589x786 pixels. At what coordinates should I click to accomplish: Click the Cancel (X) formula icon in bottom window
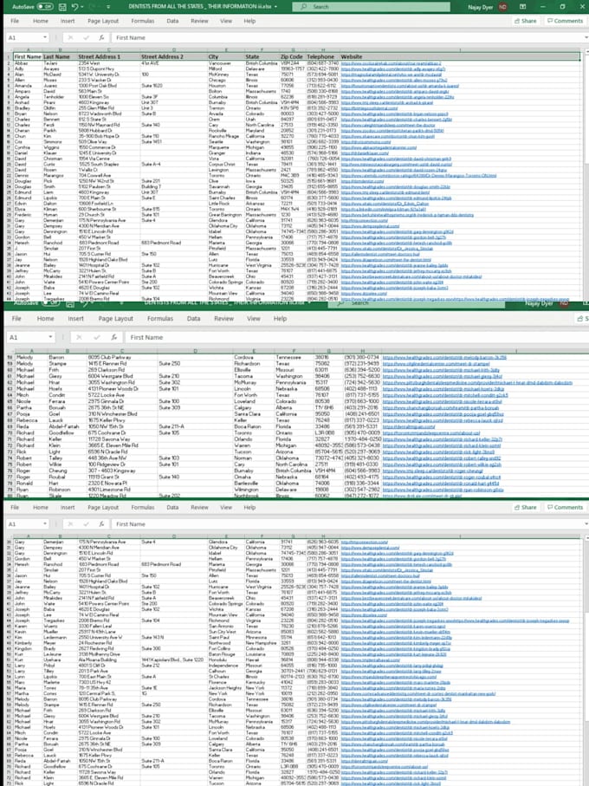pos(71,523)
